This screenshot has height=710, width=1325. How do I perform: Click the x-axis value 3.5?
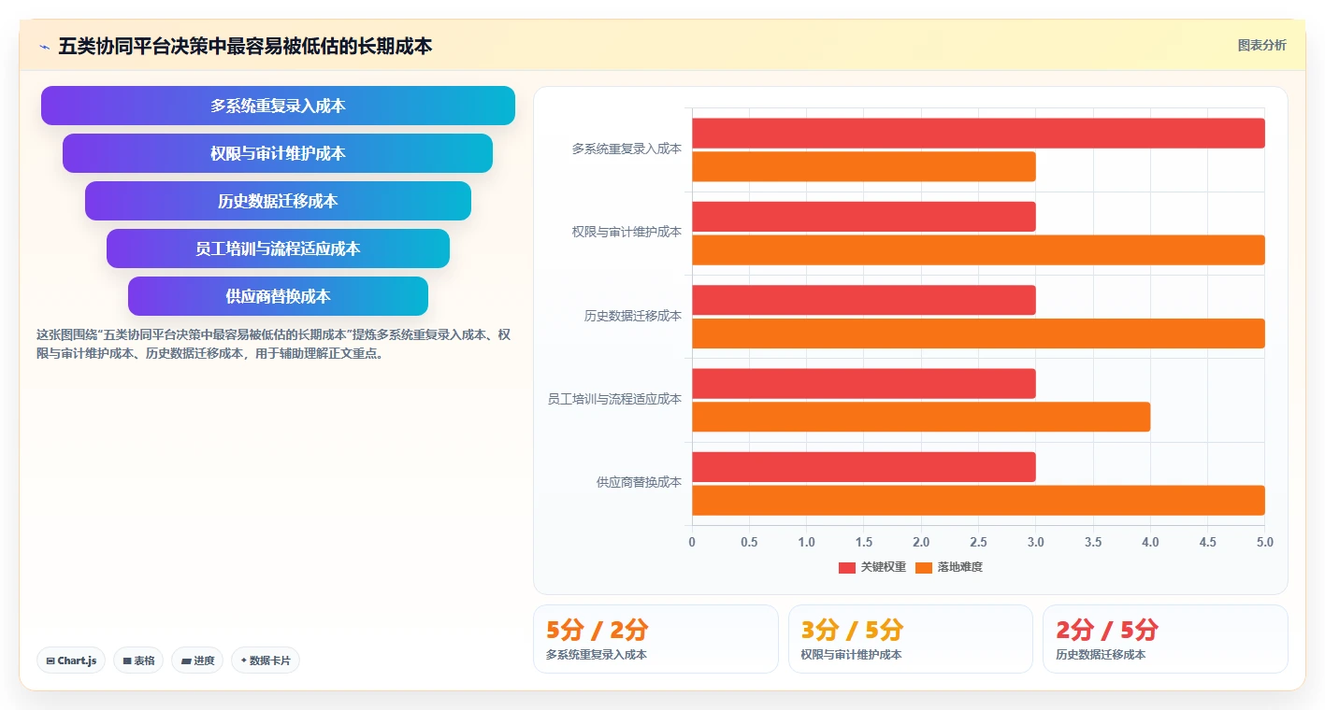tap(1093, 542)
